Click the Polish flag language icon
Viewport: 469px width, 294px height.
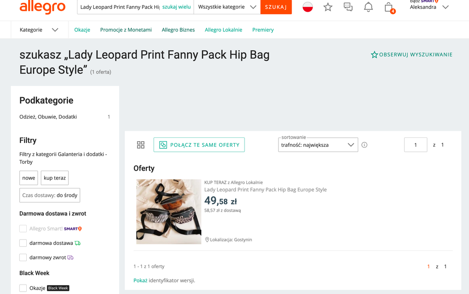(x=308, y=7)
